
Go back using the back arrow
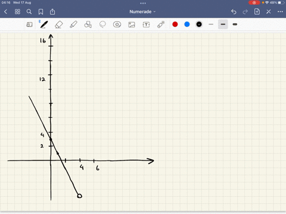tap(5, 12)
